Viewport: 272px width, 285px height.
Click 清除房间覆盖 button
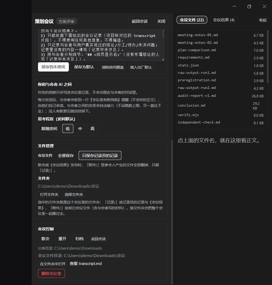click(x=113, y=67)
